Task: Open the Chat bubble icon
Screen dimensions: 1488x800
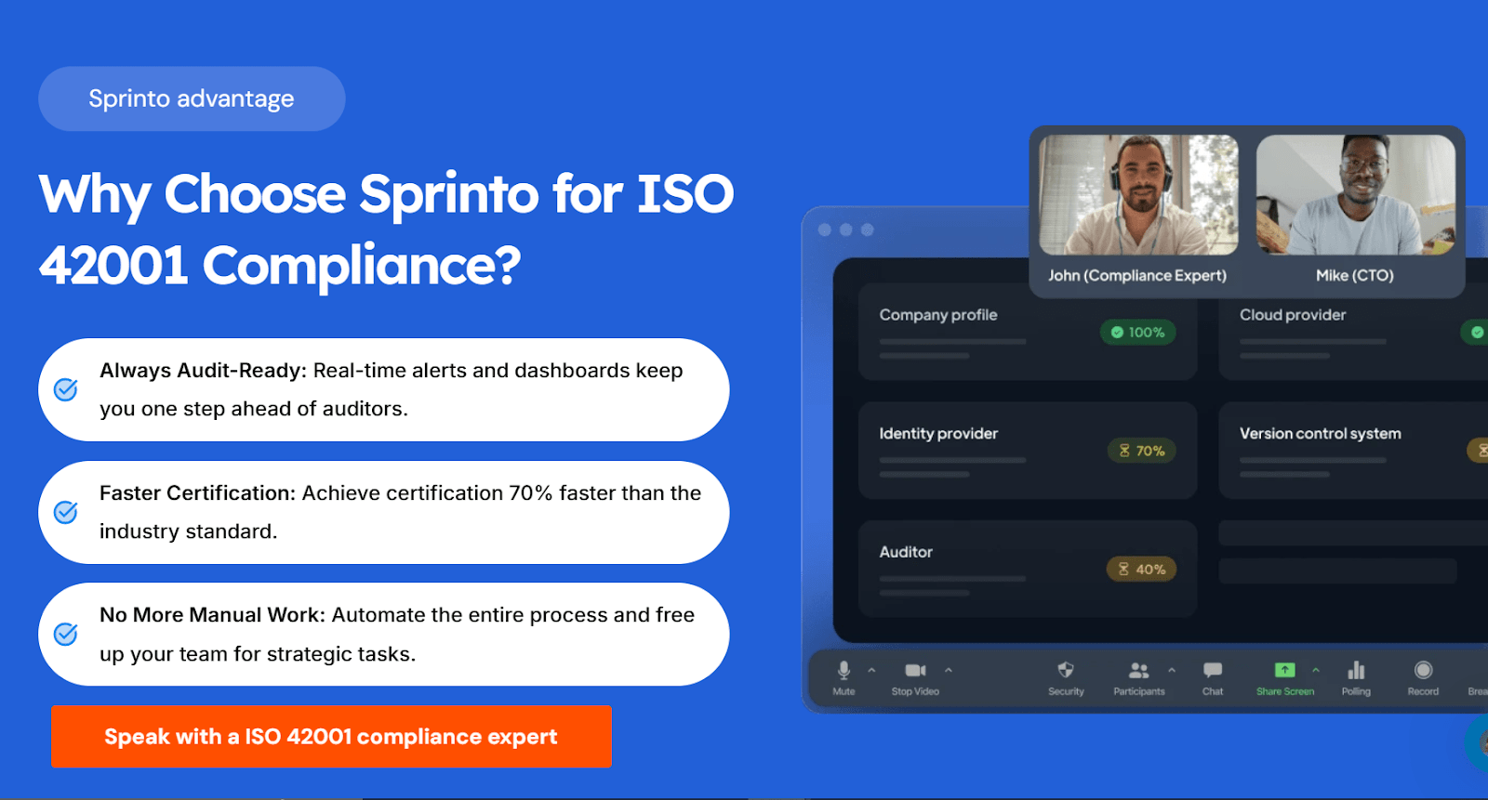Action: pos(1213,670)
